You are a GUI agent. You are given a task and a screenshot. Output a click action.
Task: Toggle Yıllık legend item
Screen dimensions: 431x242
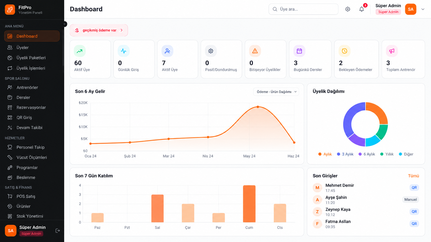coord(387,154)
